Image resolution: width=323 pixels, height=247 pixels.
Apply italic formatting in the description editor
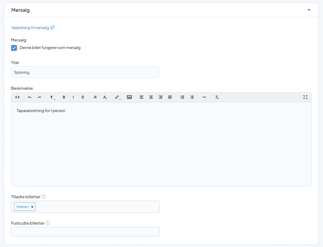73,97
